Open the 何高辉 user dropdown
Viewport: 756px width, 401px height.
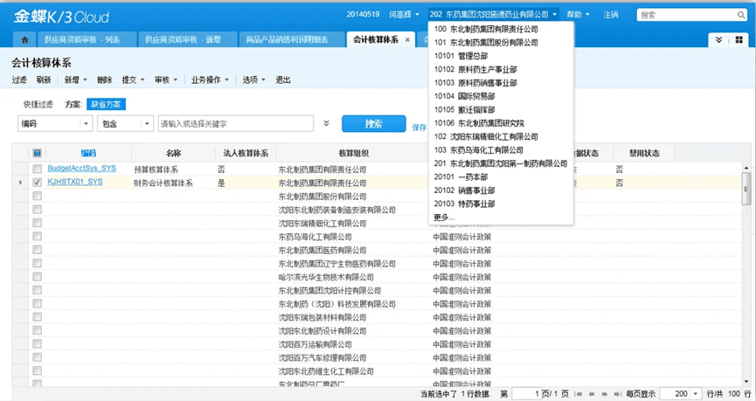click(404, 15)
